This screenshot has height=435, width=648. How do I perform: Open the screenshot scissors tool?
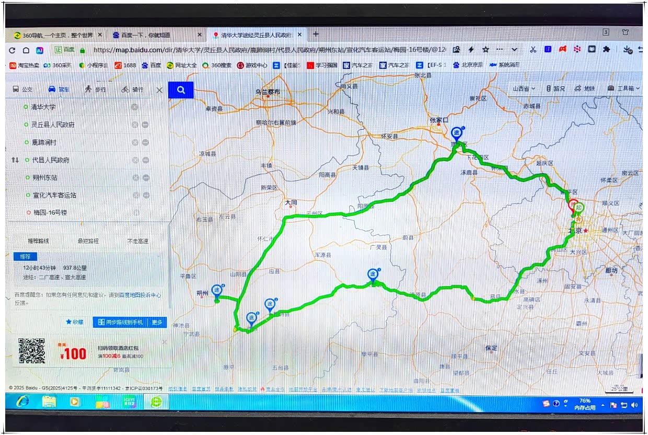[533, 50]
